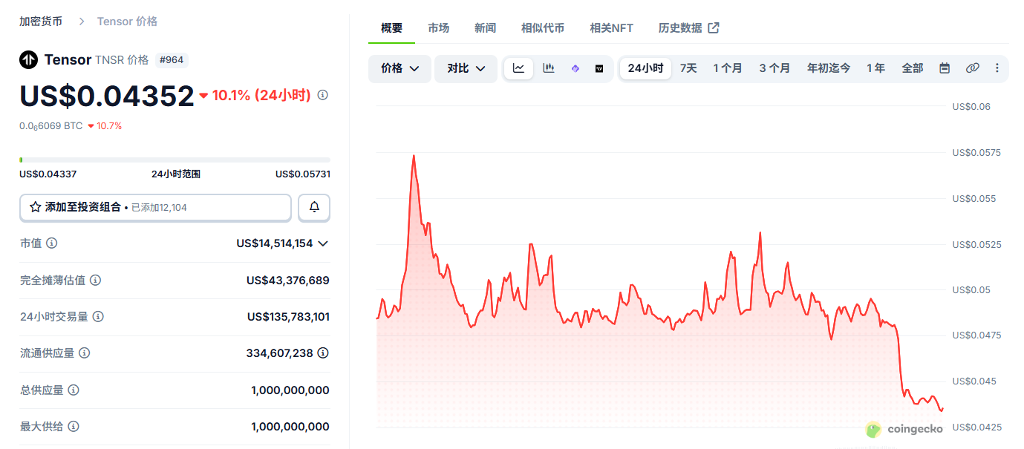Image resolution: width=1024 pixels, height=449 pixels.
Task: Click the star icon in 添加至投资组合
Action: point(35,208)
